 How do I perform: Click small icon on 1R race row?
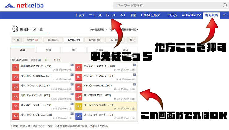(x=72, y=65)
